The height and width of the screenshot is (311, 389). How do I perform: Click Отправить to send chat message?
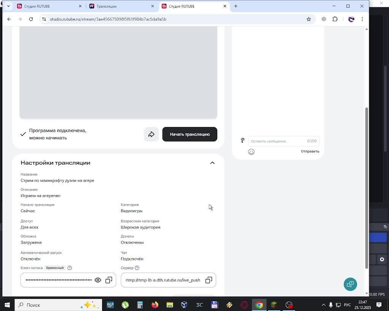tap(310, 151)
